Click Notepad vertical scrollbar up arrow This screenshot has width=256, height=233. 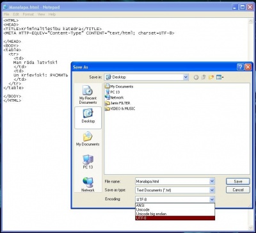(x=251, y=21)
